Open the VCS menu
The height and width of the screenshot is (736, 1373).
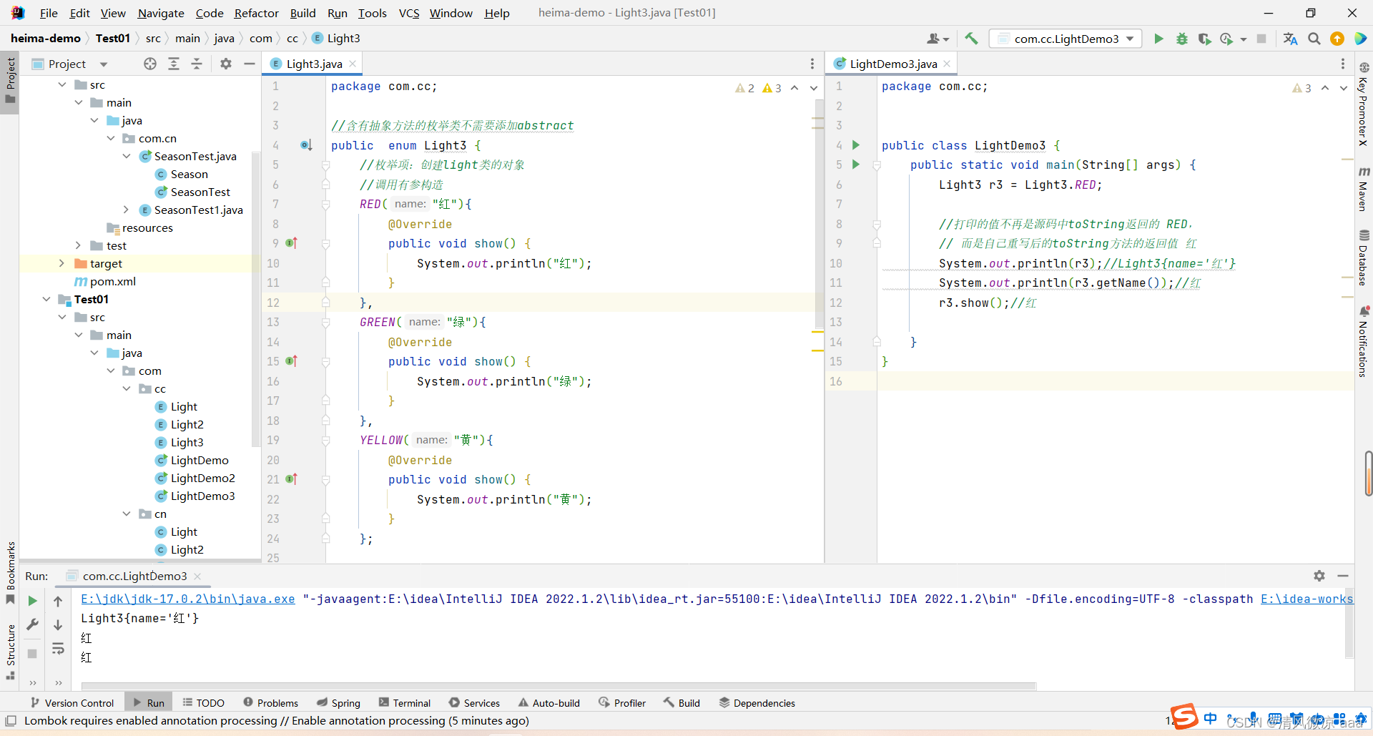click(x=409, y=13)
